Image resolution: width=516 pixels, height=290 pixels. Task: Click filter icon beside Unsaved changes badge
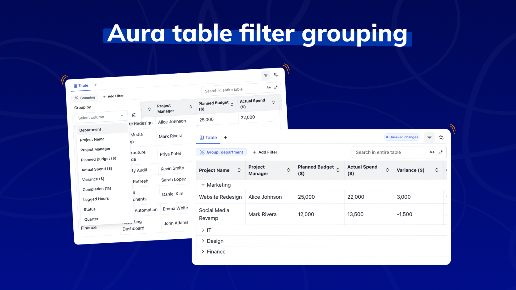pyautogui.click(x=429, y=137)
